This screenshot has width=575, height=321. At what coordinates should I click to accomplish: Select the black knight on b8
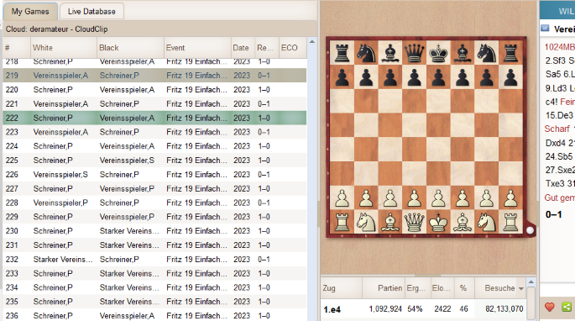tap(366, 53)
